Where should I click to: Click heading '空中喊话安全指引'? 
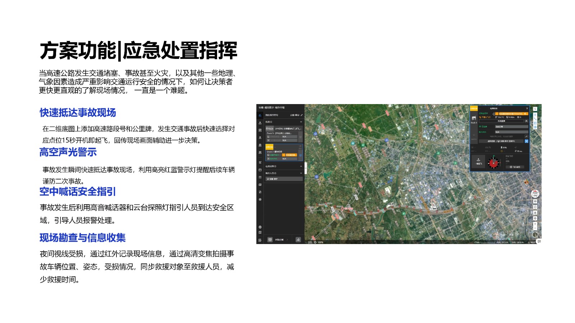click(x=78, y=192)
